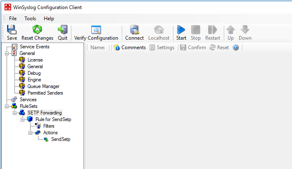
Task: Click the icon beside Queue Manager
Action: tap(22, 86)
